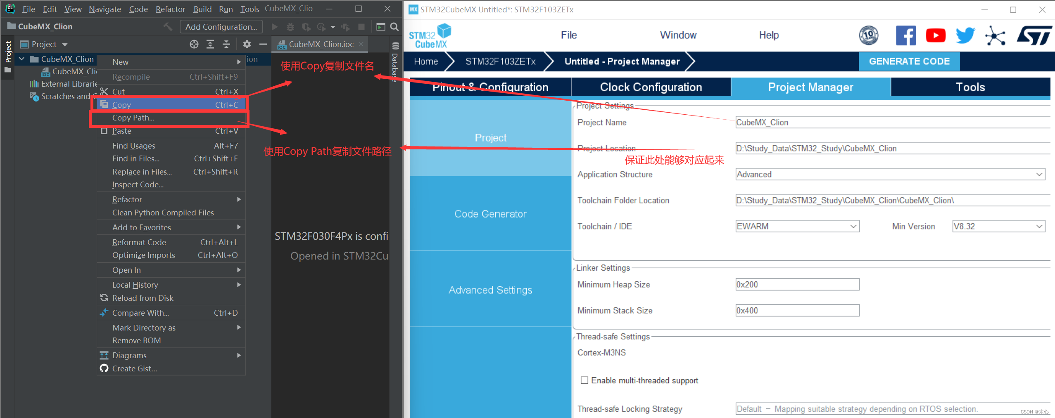Click the Minimum Stack Size input field
Screen dimensions: 1055x418
[797, 310]
